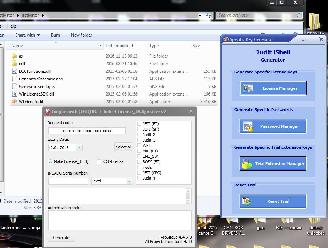328x248 pixels.
Task: Check the MIC (ET) option
Action: tap(139, 151)
